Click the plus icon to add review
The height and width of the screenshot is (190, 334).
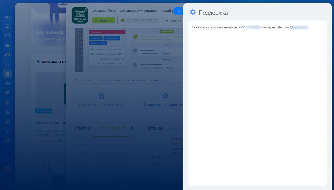156,150
